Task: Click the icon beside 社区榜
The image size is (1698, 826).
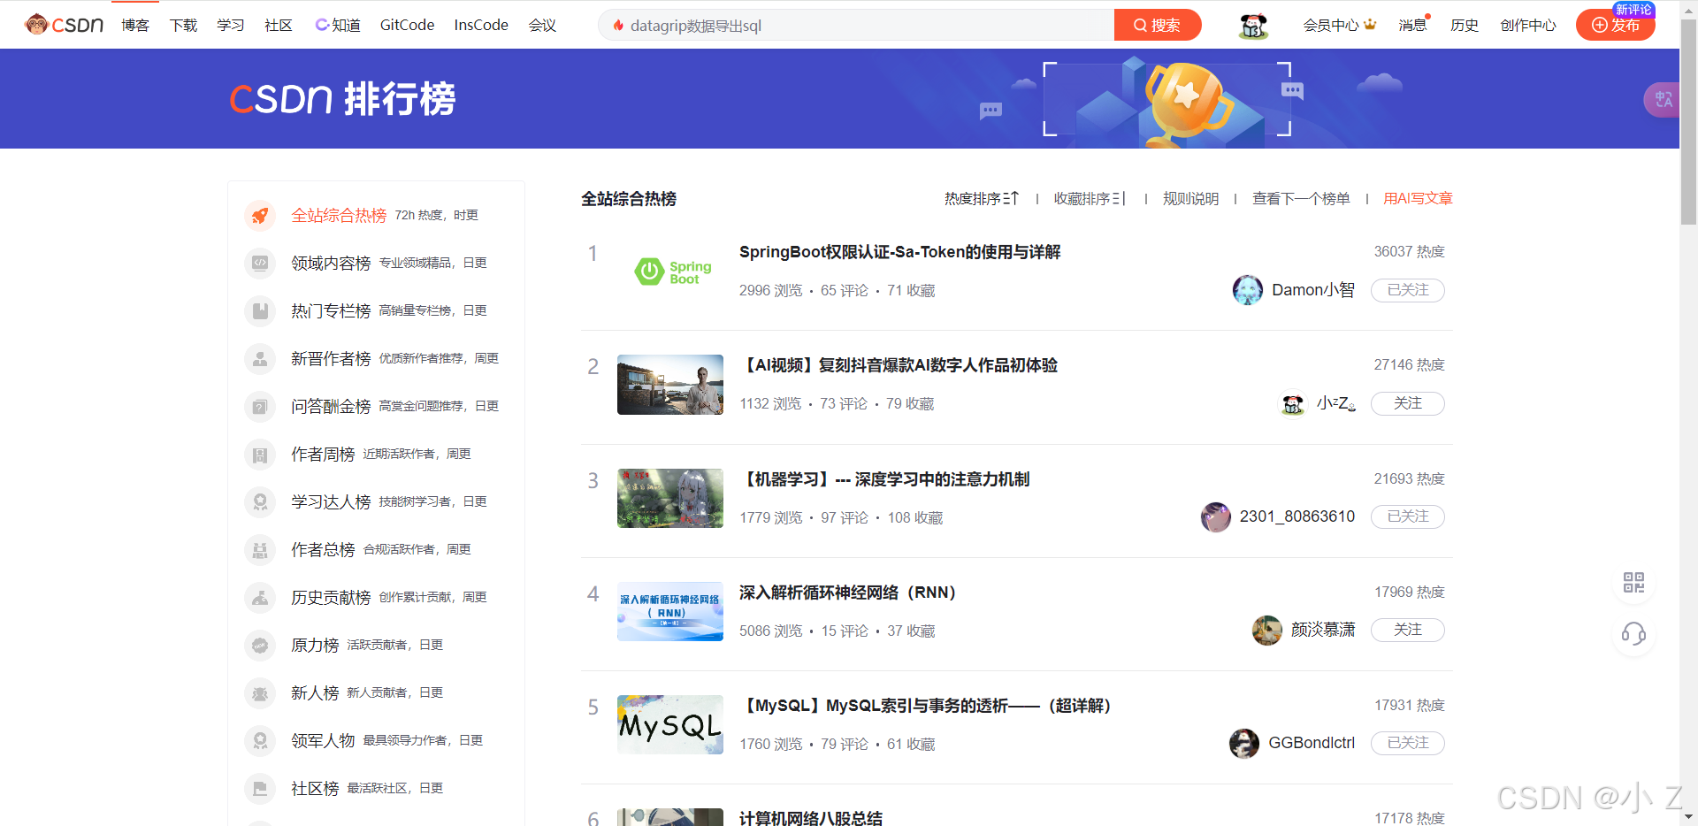Action: [x=260, y=788]
